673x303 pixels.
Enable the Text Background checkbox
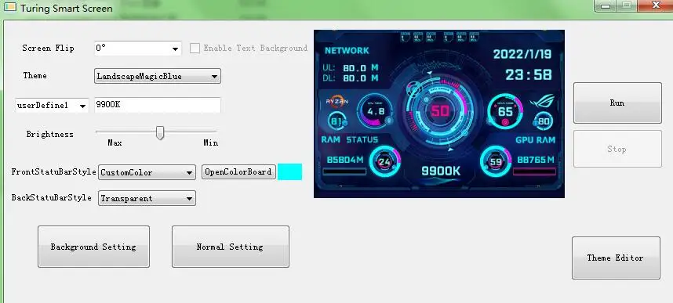[x=195, y=48]
